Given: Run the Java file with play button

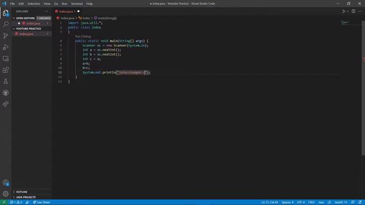Looking at the screenshot, I should click(x=343, y=11).
